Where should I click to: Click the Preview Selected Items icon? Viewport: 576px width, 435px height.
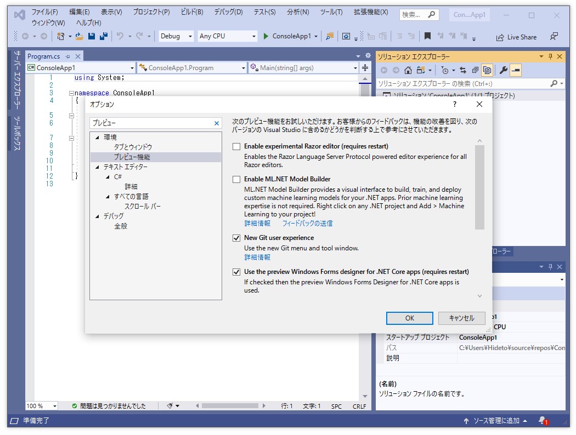coord(487,70)
